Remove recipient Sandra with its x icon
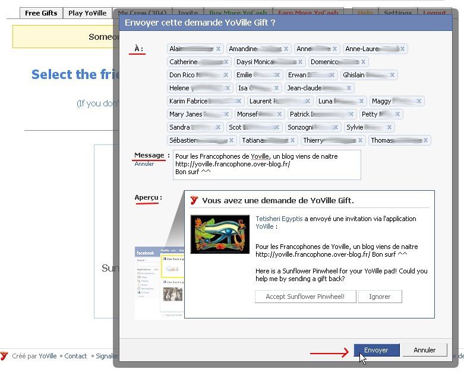Image resolution: width=464 pixels, height=372 pixels. tap(218, 127)
